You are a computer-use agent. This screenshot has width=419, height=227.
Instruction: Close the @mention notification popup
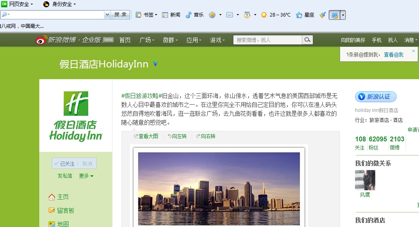pos(413,50)
